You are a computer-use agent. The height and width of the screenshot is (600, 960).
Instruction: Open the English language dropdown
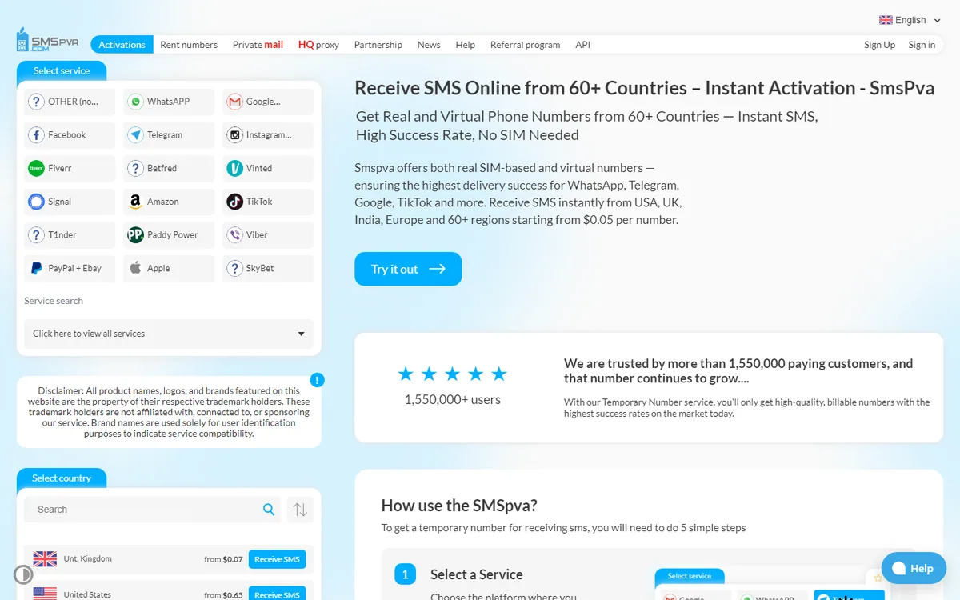910,20
